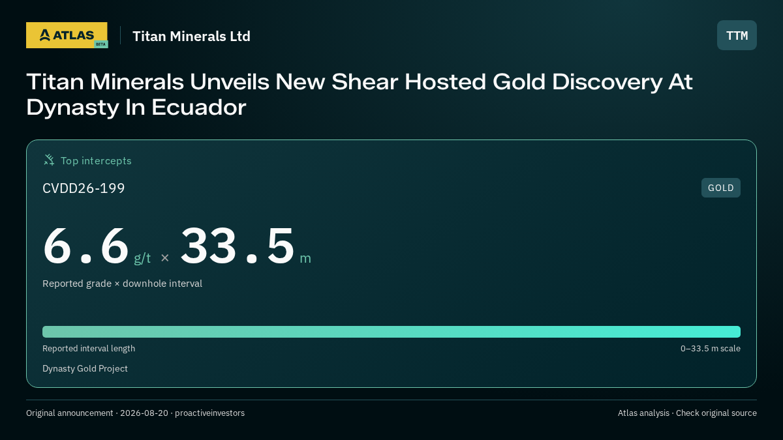Select the Titan Minerals Ltd company name
Viewport: 783px width, 440px height.
tap(191, 36)
